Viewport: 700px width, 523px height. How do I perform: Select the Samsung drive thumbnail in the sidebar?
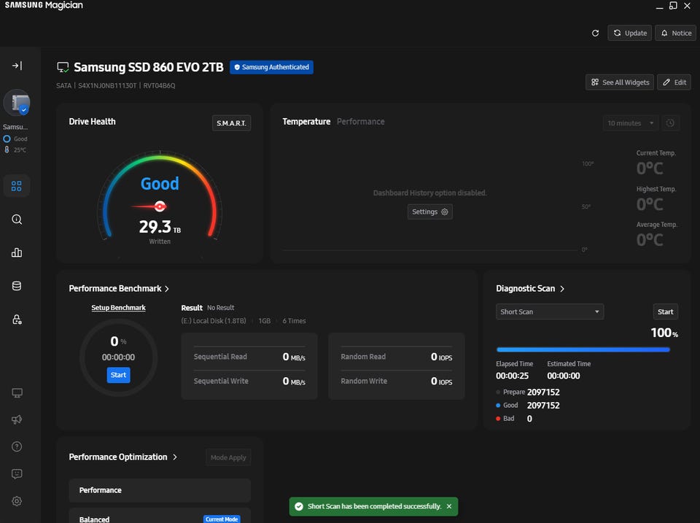[x=17, y=103]
